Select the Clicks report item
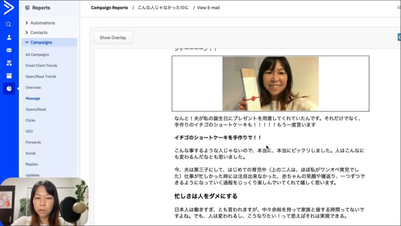The height and width of the screenshot is (226, 401). point(30,120)
